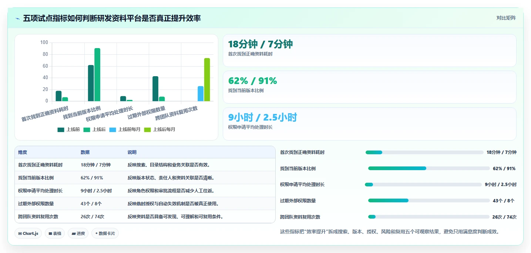Click the 说明 column header
Screen dimensions: 531x253
click(x=132, y=152)
